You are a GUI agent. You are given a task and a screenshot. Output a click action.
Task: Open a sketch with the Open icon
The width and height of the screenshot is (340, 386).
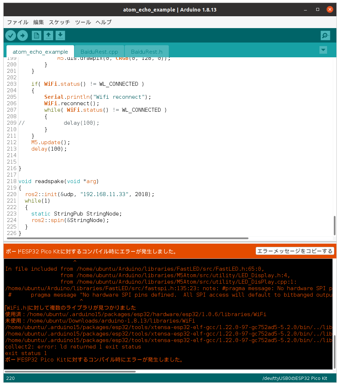click(x=49, y=36)
